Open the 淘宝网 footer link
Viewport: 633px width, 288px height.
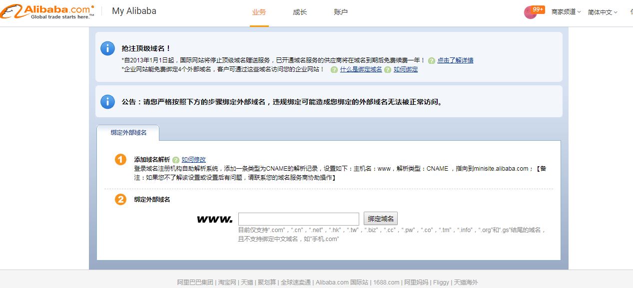(x=227, y=283)
